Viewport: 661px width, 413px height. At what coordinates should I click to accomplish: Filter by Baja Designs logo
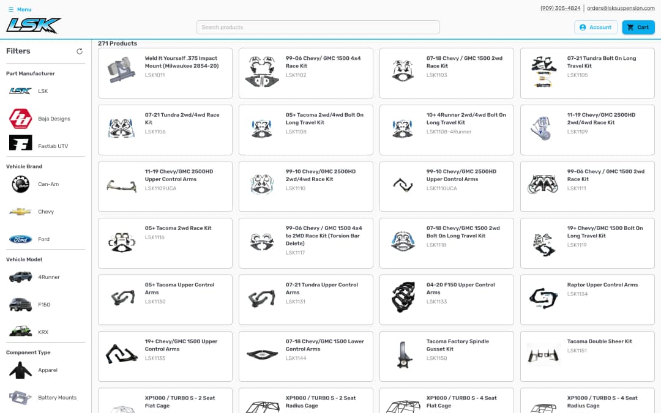coord(20,119)
